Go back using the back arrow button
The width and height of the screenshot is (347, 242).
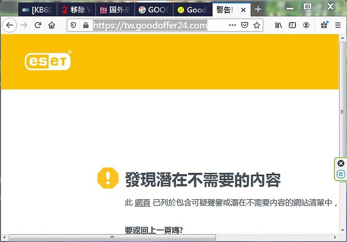tap(10, 25)
